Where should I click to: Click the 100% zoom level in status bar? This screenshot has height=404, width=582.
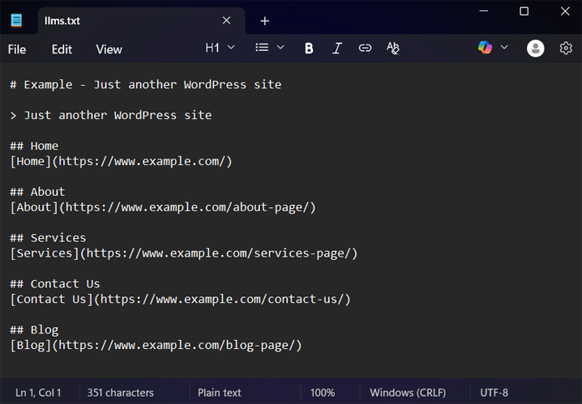(323, 393)
